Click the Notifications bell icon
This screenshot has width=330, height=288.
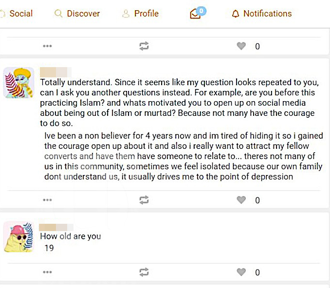click(x=236, y=14)
